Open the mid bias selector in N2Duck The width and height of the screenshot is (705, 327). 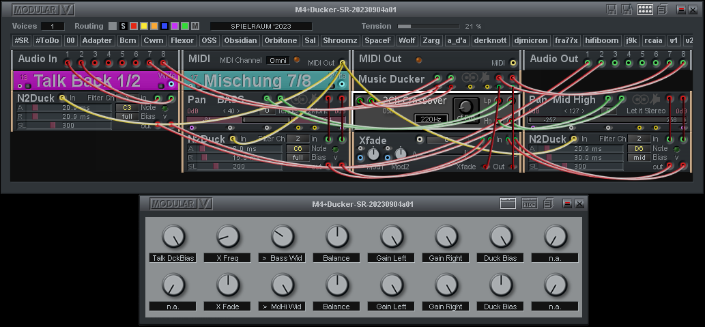pos(638,157)
